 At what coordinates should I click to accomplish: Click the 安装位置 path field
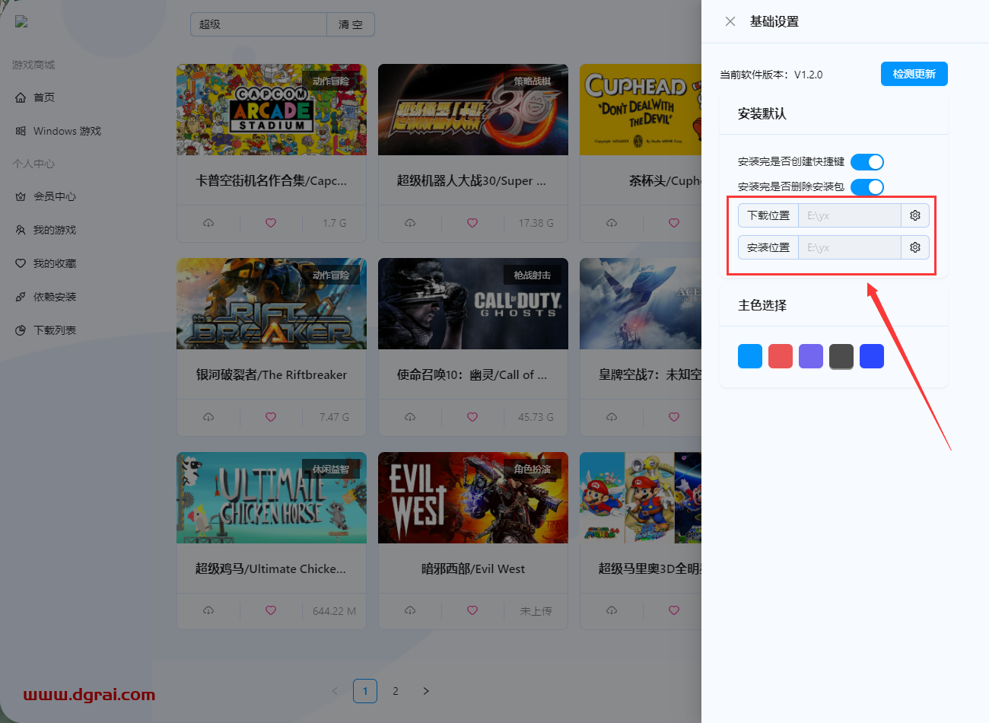click(x=849, y=247)
